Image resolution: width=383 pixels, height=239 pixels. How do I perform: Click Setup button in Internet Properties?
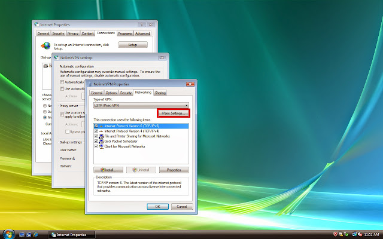pos(133,45)
